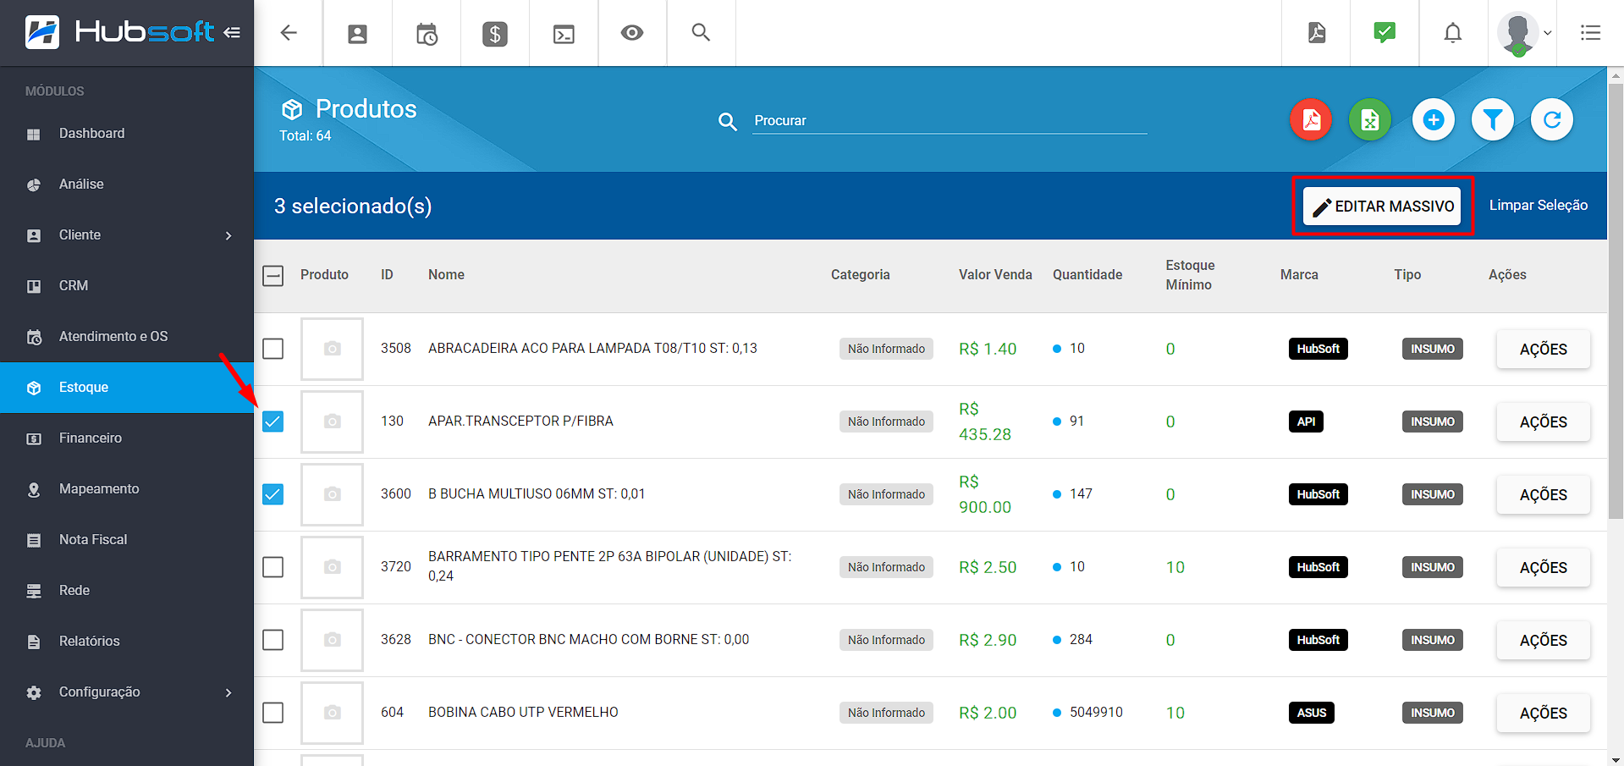Select the Estoque module
The height and width of the screenshot is (766, 1624).
point(127,388)
